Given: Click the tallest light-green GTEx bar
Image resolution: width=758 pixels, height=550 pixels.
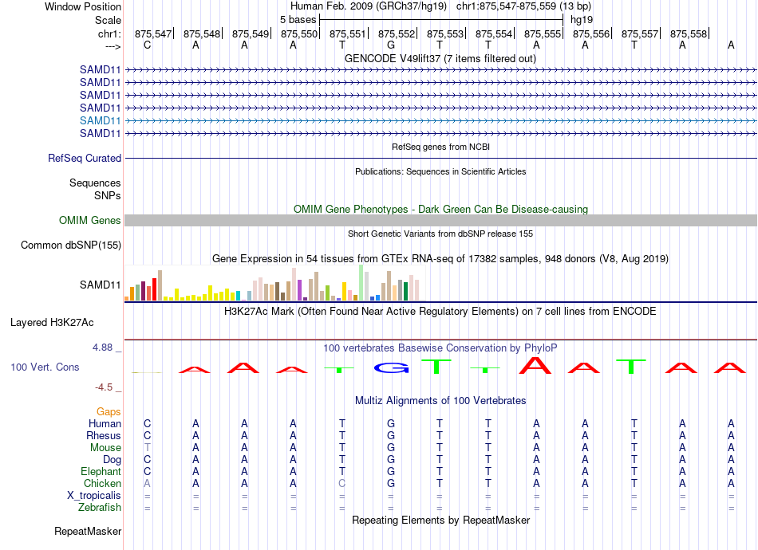Looking at the screenshot, I should 361,283.
